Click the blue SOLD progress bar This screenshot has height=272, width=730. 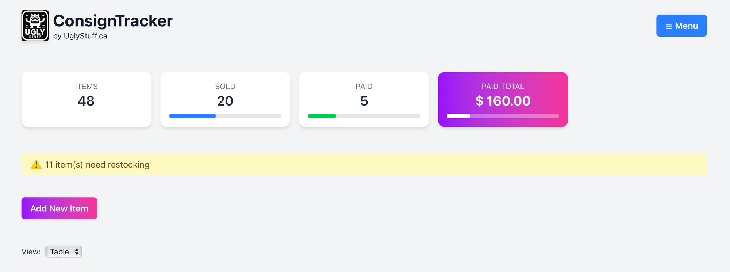[x=193, y=116]
